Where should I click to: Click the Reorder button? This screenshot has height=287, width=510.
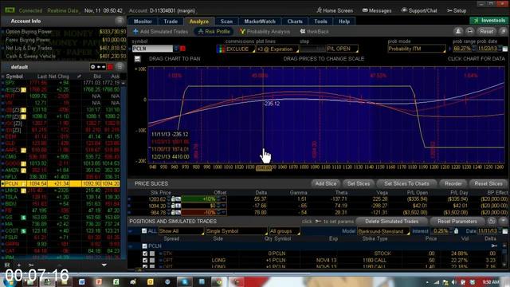(453, 183)
